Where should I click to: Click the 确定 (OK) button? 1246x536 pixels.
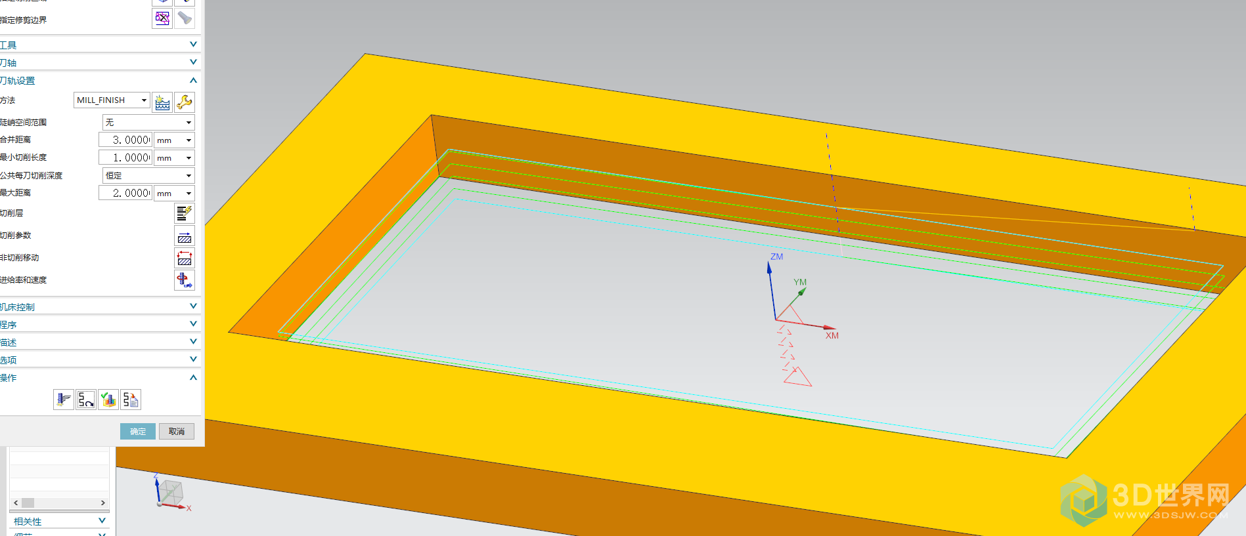(x=138, y=431)
